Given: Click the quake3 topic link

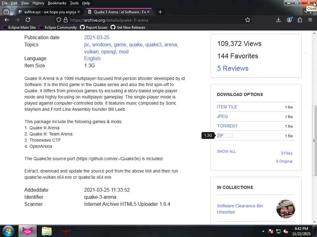Looking at the screenshot, I should [153, 44].
